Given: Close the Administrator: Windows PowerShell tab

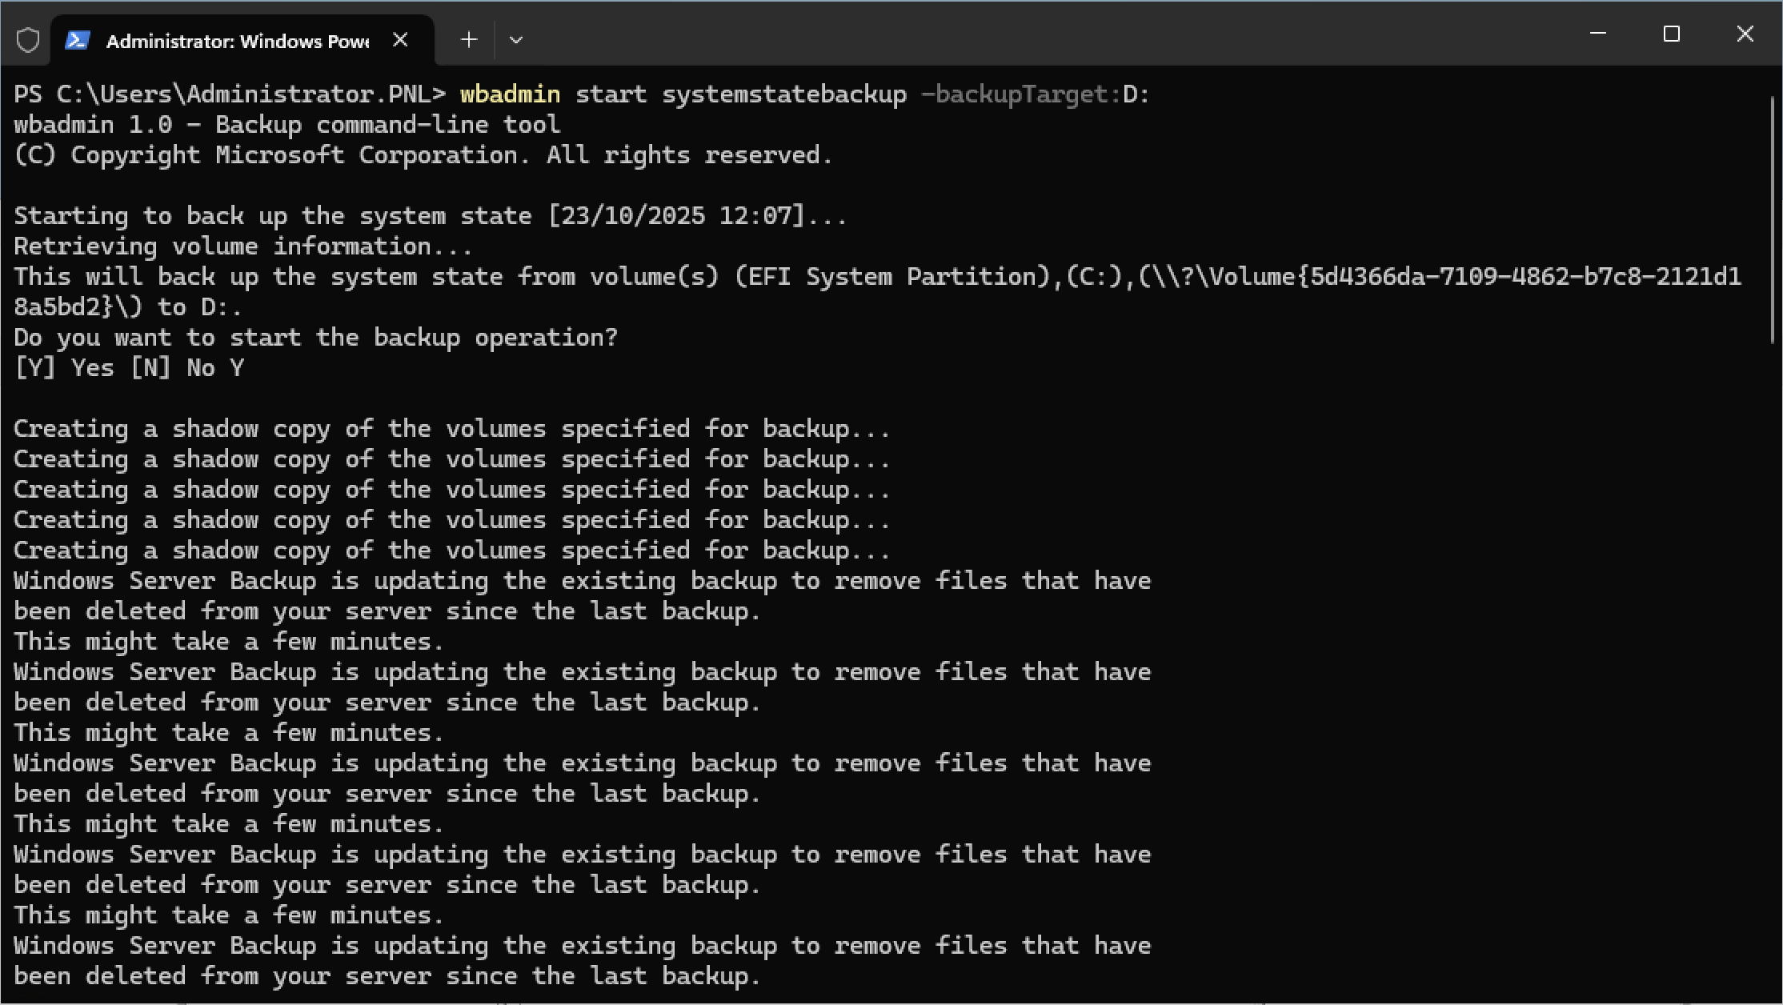Looking at the screenshot, I should [x=401, y=40].
